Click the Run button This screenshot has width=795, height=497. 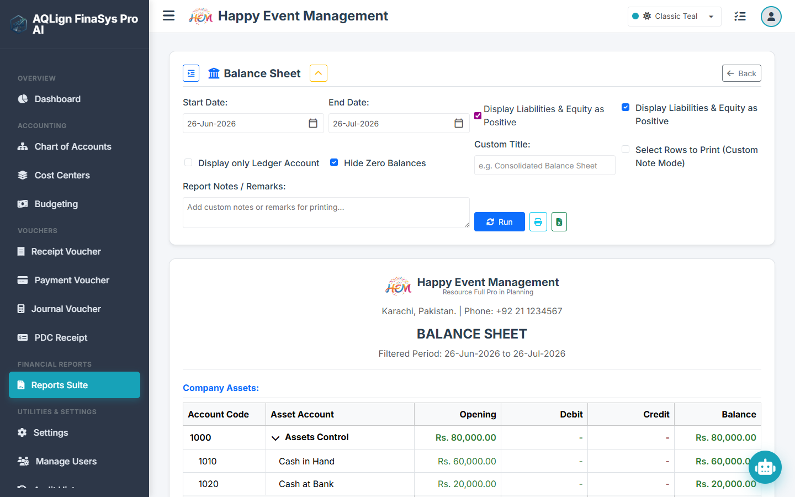[x=500, y=222]
